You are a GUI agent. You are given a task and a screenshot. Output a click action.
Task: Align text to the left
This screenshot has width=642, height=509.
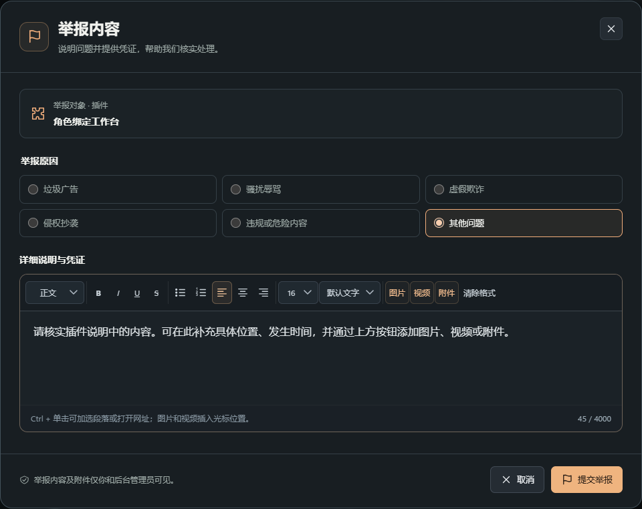tap(222, 293)
